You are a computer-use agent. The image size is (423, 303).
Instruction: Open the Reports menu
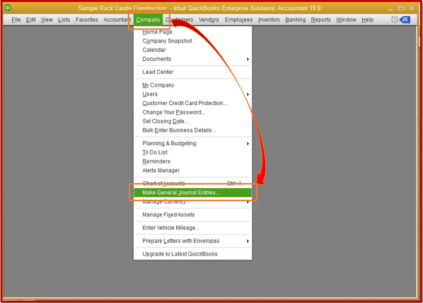point(321,20)
